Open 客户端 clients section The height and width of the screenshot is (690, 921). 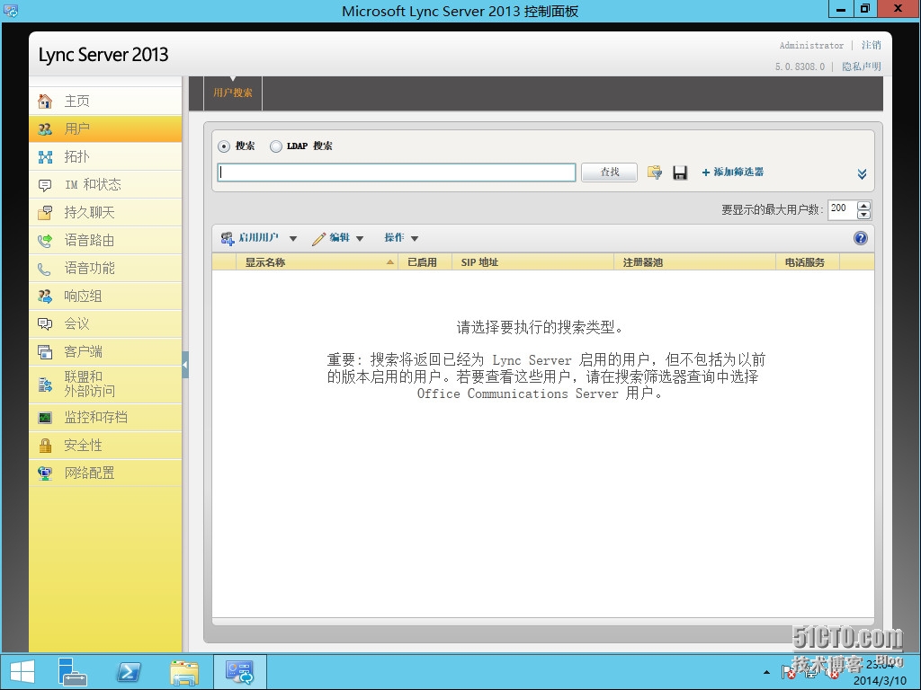[x=105, y=351]
